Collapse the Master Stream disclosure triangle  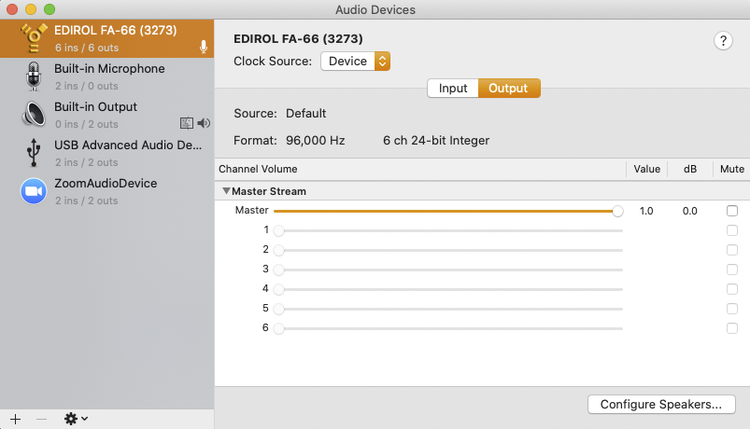[226, 191]
